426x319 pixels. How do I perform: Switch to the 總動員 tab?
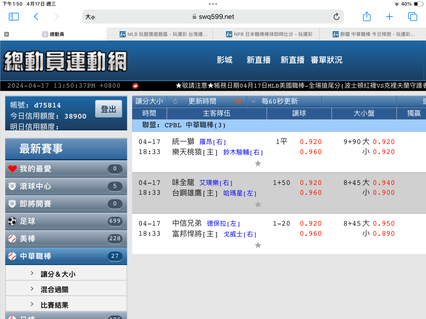tap(53, 34)
